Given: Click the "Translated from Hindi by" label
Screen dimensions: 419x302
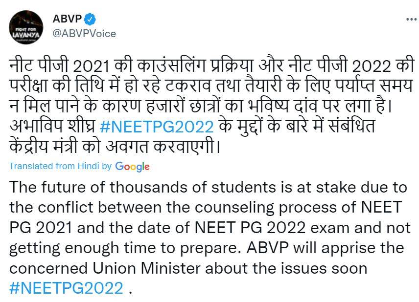Looking at the screenshot, I should [60, 166].
